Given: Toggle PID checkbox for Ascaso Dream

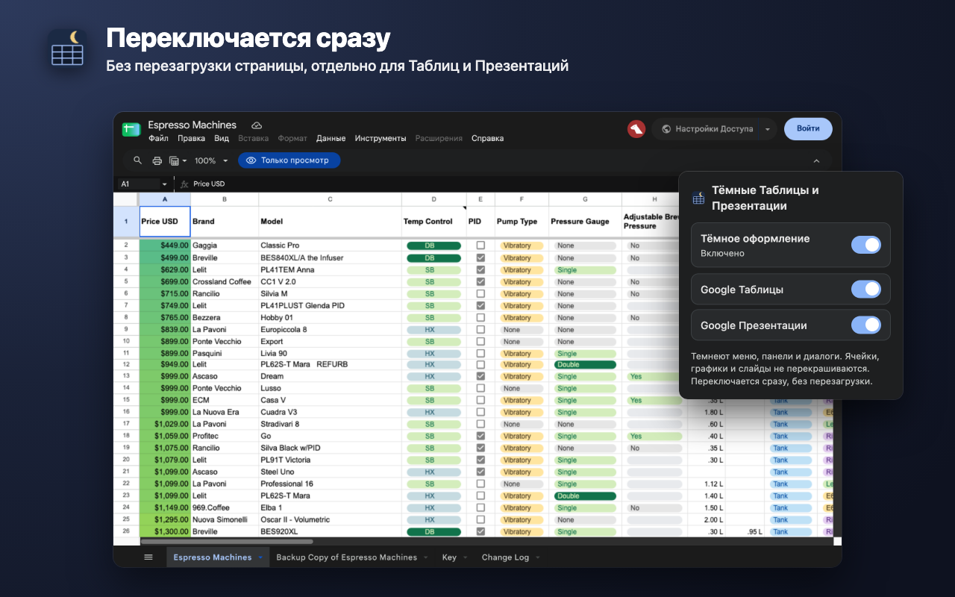Looking at the screenshot, I should click(480, 376).
